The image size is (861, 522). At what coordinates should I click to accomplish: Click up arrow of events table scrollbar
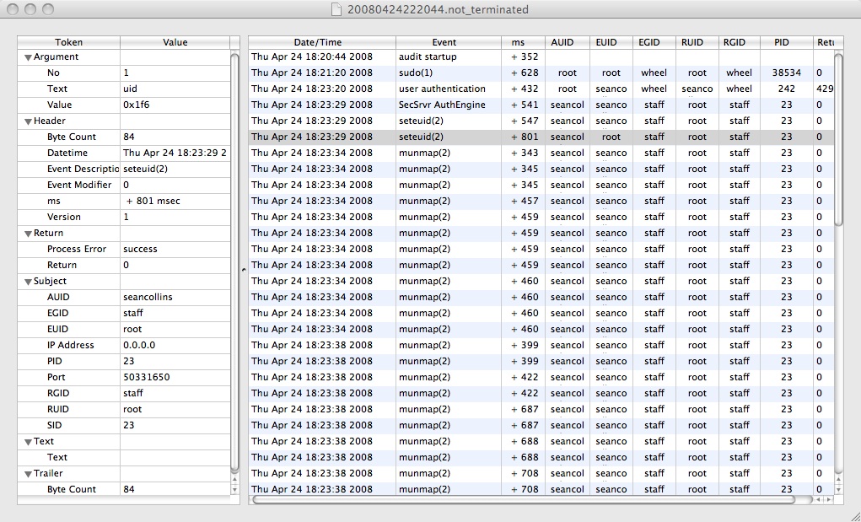838,481
